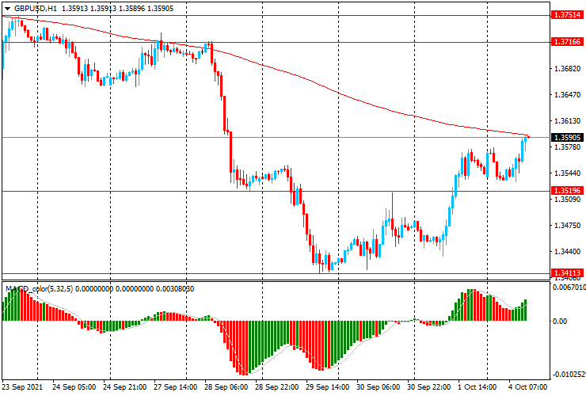Click the 1.34400 price scale value
Screen dimensions: 586x396
tap(567, 252)
